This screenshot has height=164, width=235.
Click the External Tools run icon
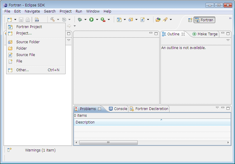103,20
